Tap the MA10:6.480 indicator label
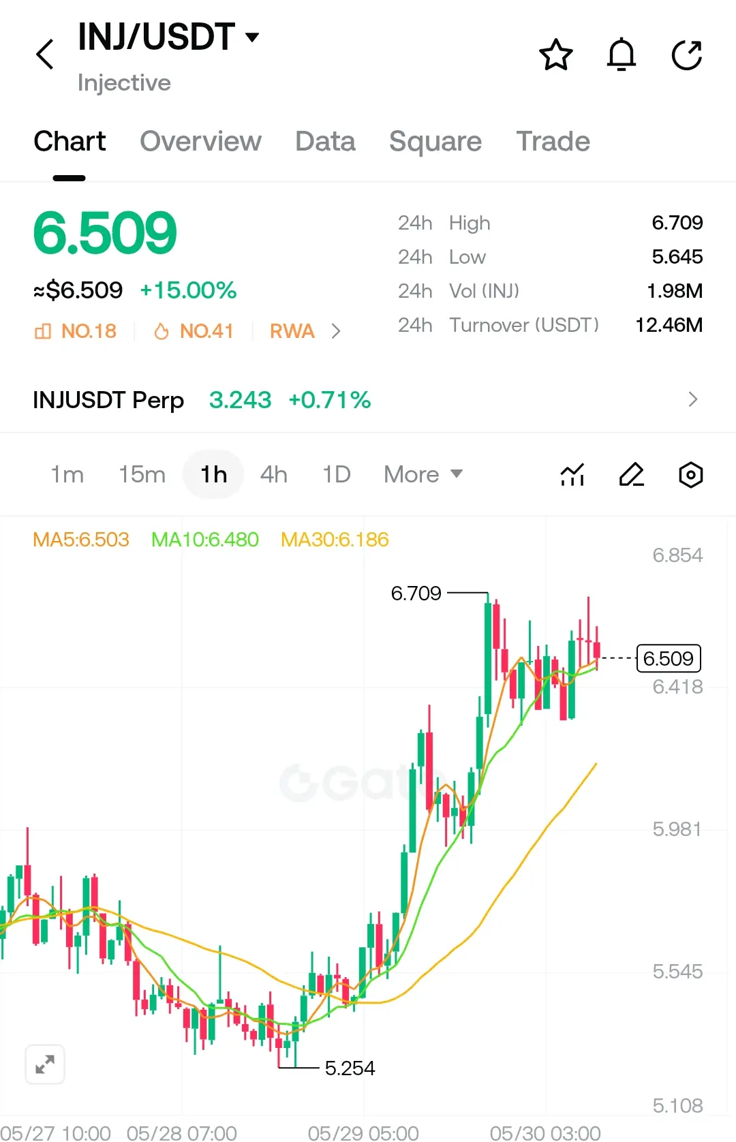Viewport: 736px width, 1142px height. tap(205, 540)
